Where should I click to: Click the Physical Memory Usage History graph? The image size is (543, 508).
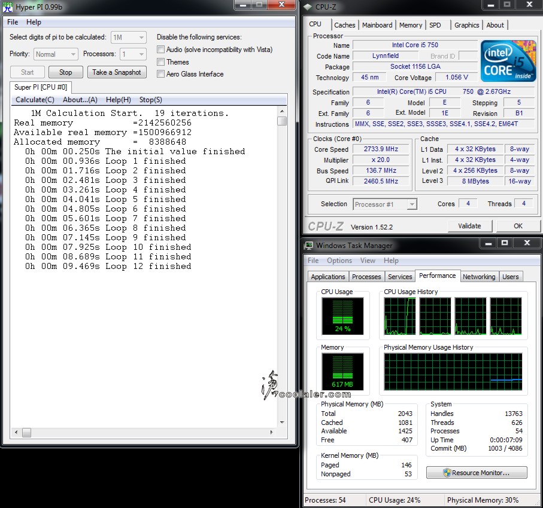click(453, 372)
